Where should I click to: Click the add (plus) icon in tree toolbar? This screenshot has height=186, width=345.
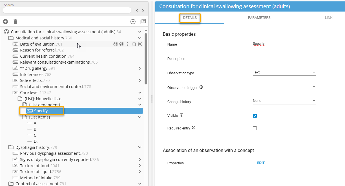pyautogui.click(x=5, y=22)
